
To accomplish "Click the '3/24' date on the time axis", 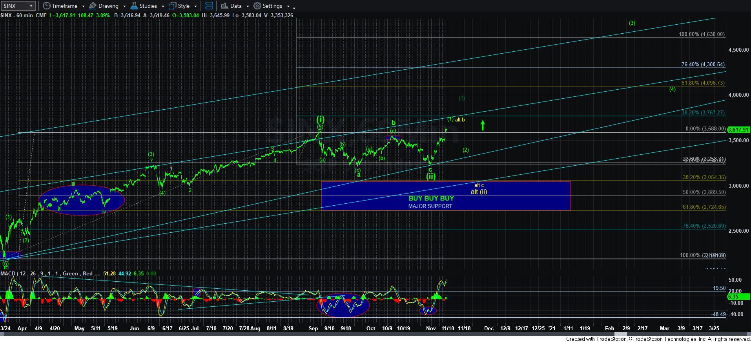I will (x=5, y=328).
